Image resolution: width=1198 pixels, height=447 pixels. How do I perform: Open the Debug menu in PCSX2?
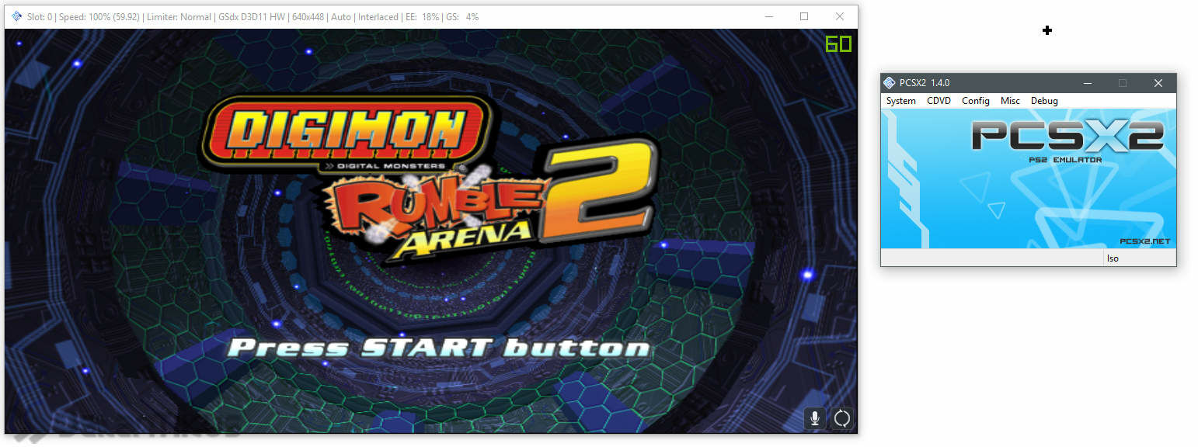pos(1044,101)
